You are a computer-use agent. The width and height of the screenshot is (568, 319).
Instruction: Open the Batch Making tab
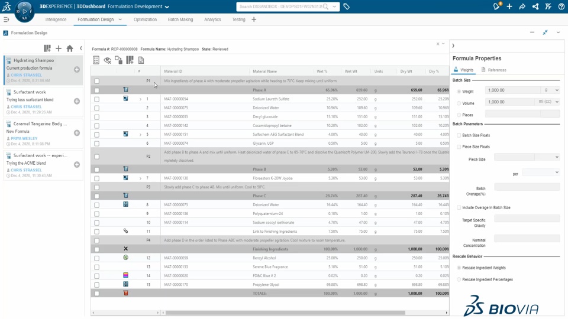pos(180,19)
